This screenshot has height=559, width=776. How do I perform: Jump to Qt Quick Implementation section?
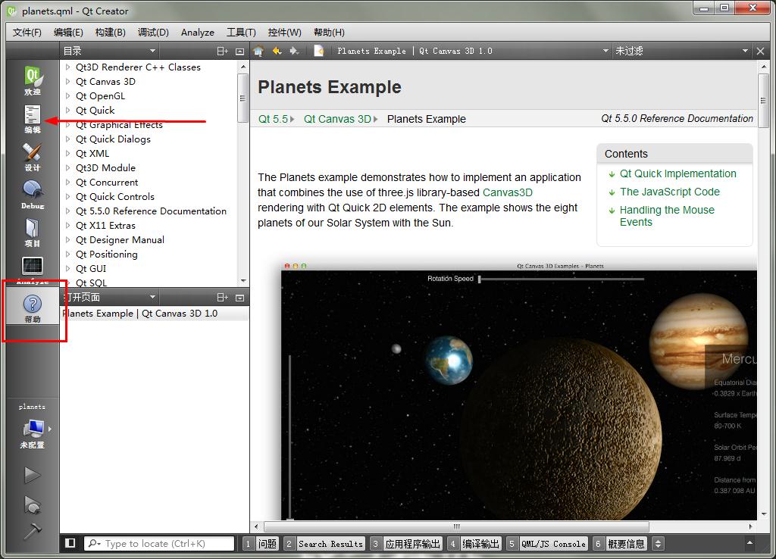(677, 173)
